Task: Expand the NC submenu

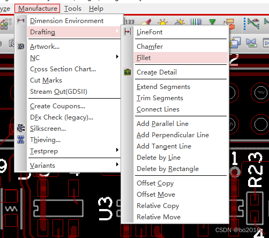Action: tap(74, 58)
